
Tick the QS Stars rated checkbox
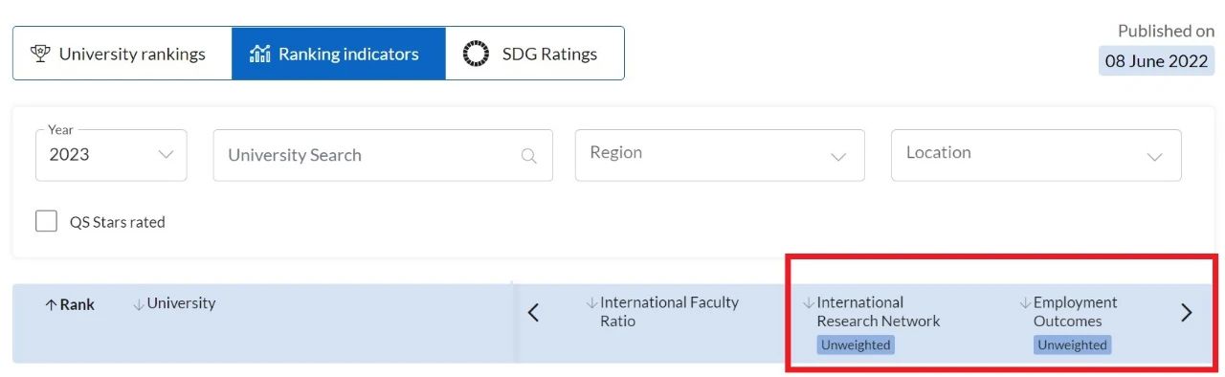[46, 221]
